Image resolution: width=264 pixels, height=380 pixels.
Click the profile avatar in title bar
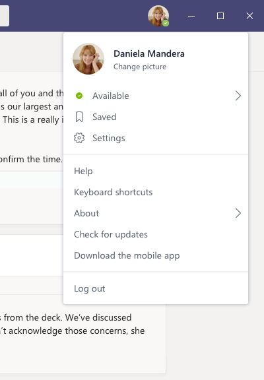158,16
